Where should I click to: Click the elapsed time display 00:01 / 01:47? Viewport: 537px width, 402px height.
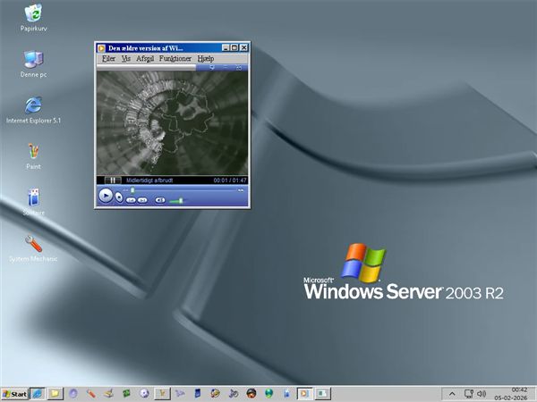pyautogui.click(x=230, y=180)
